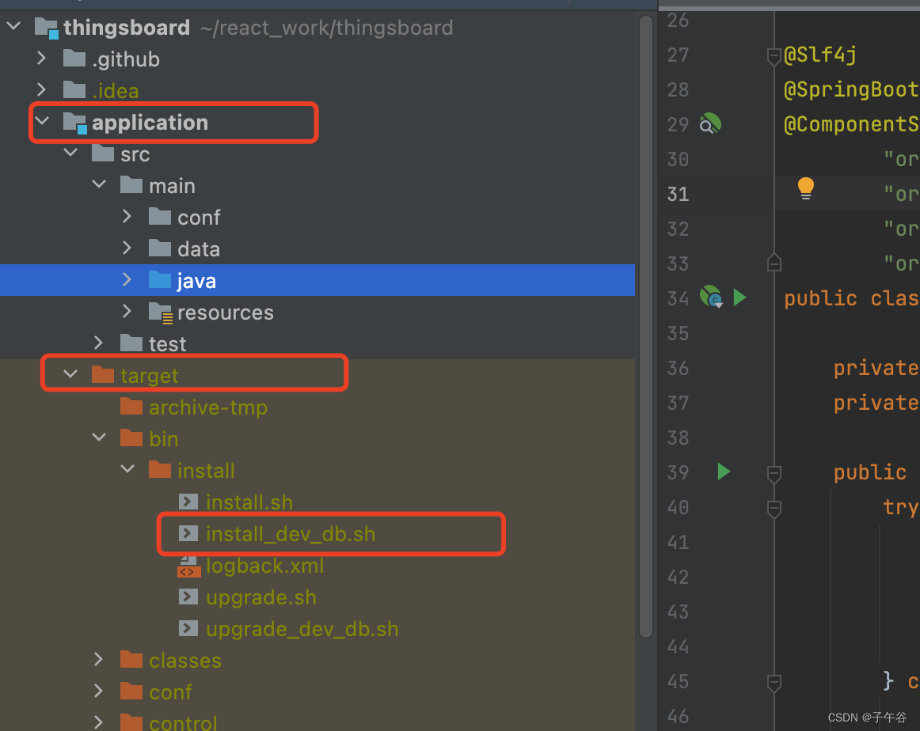The image size is (920, 731).
Task: Click the blue java source folder icon
Action: pyautogui.click(x=160, y=279)
